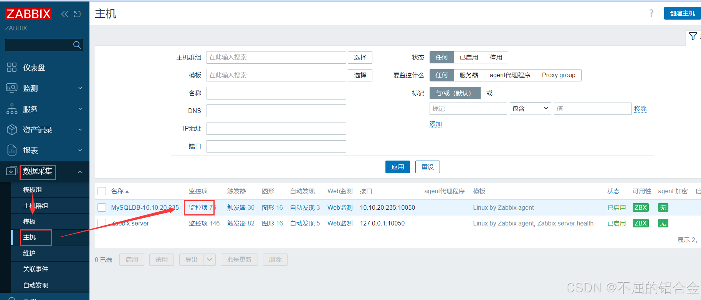
Task: Click the 创建主机 button
Action: click(x=682, y=13)
